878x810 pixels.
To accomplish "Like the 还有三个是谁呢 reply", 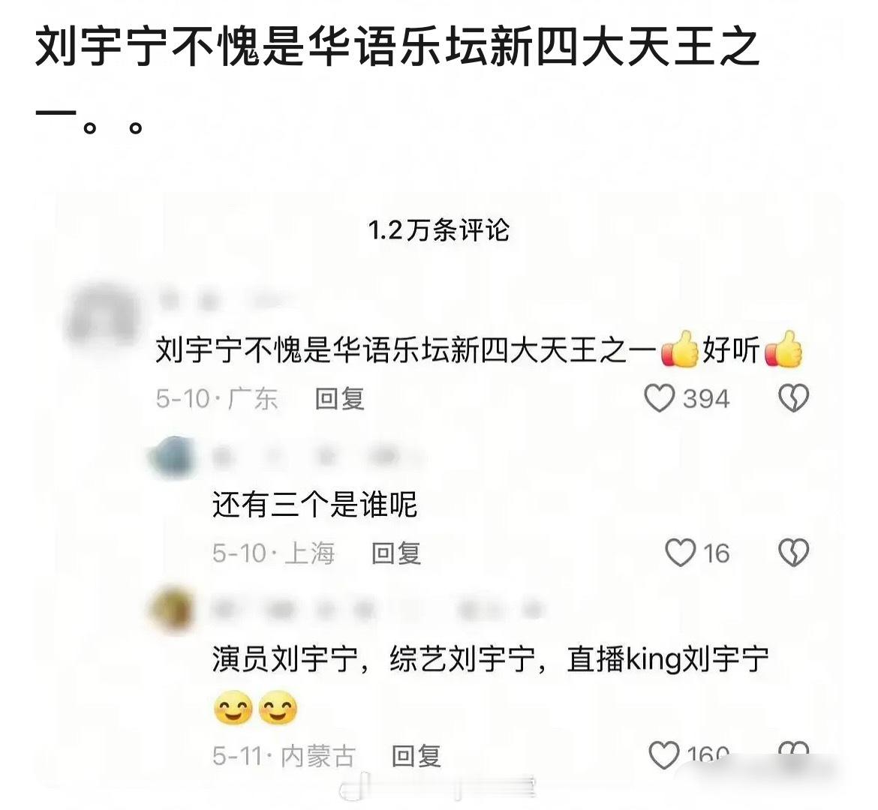I will coord(680,553).
